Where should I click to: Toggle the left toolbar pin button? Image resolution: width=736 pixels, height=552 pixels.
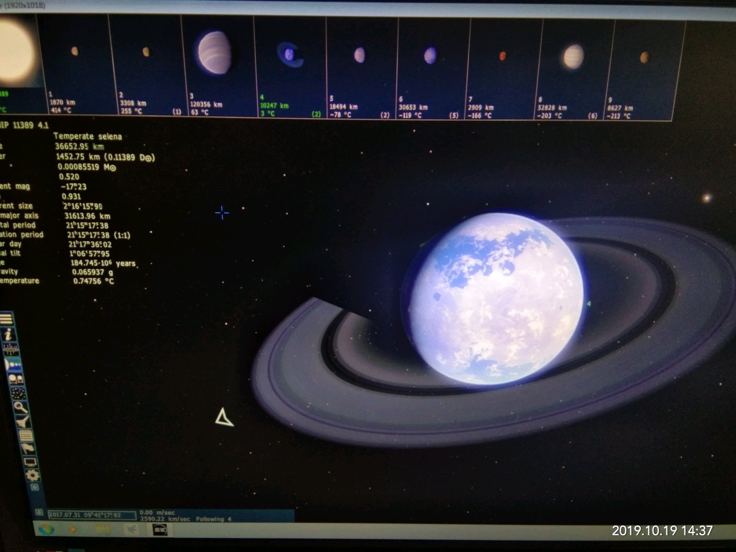click(35, 488)
